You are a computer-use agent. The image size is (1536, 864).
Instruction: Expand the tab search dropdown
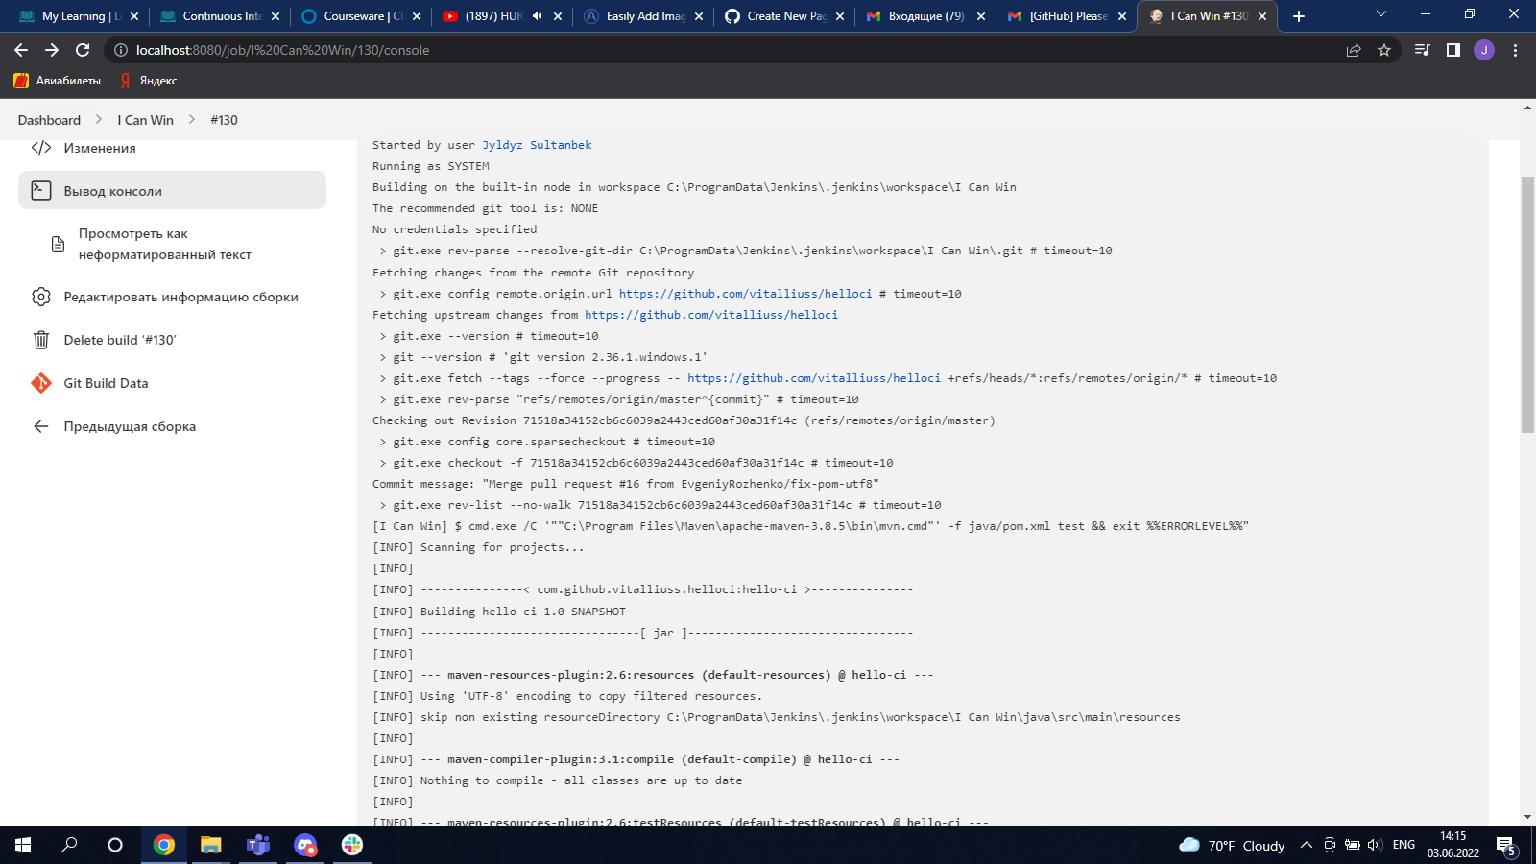[1381, 14]
